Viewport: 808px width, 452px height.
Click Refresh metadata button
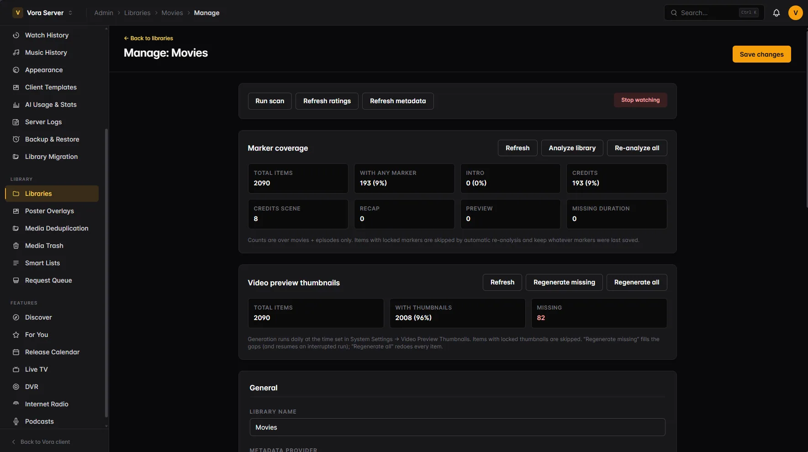398,101
